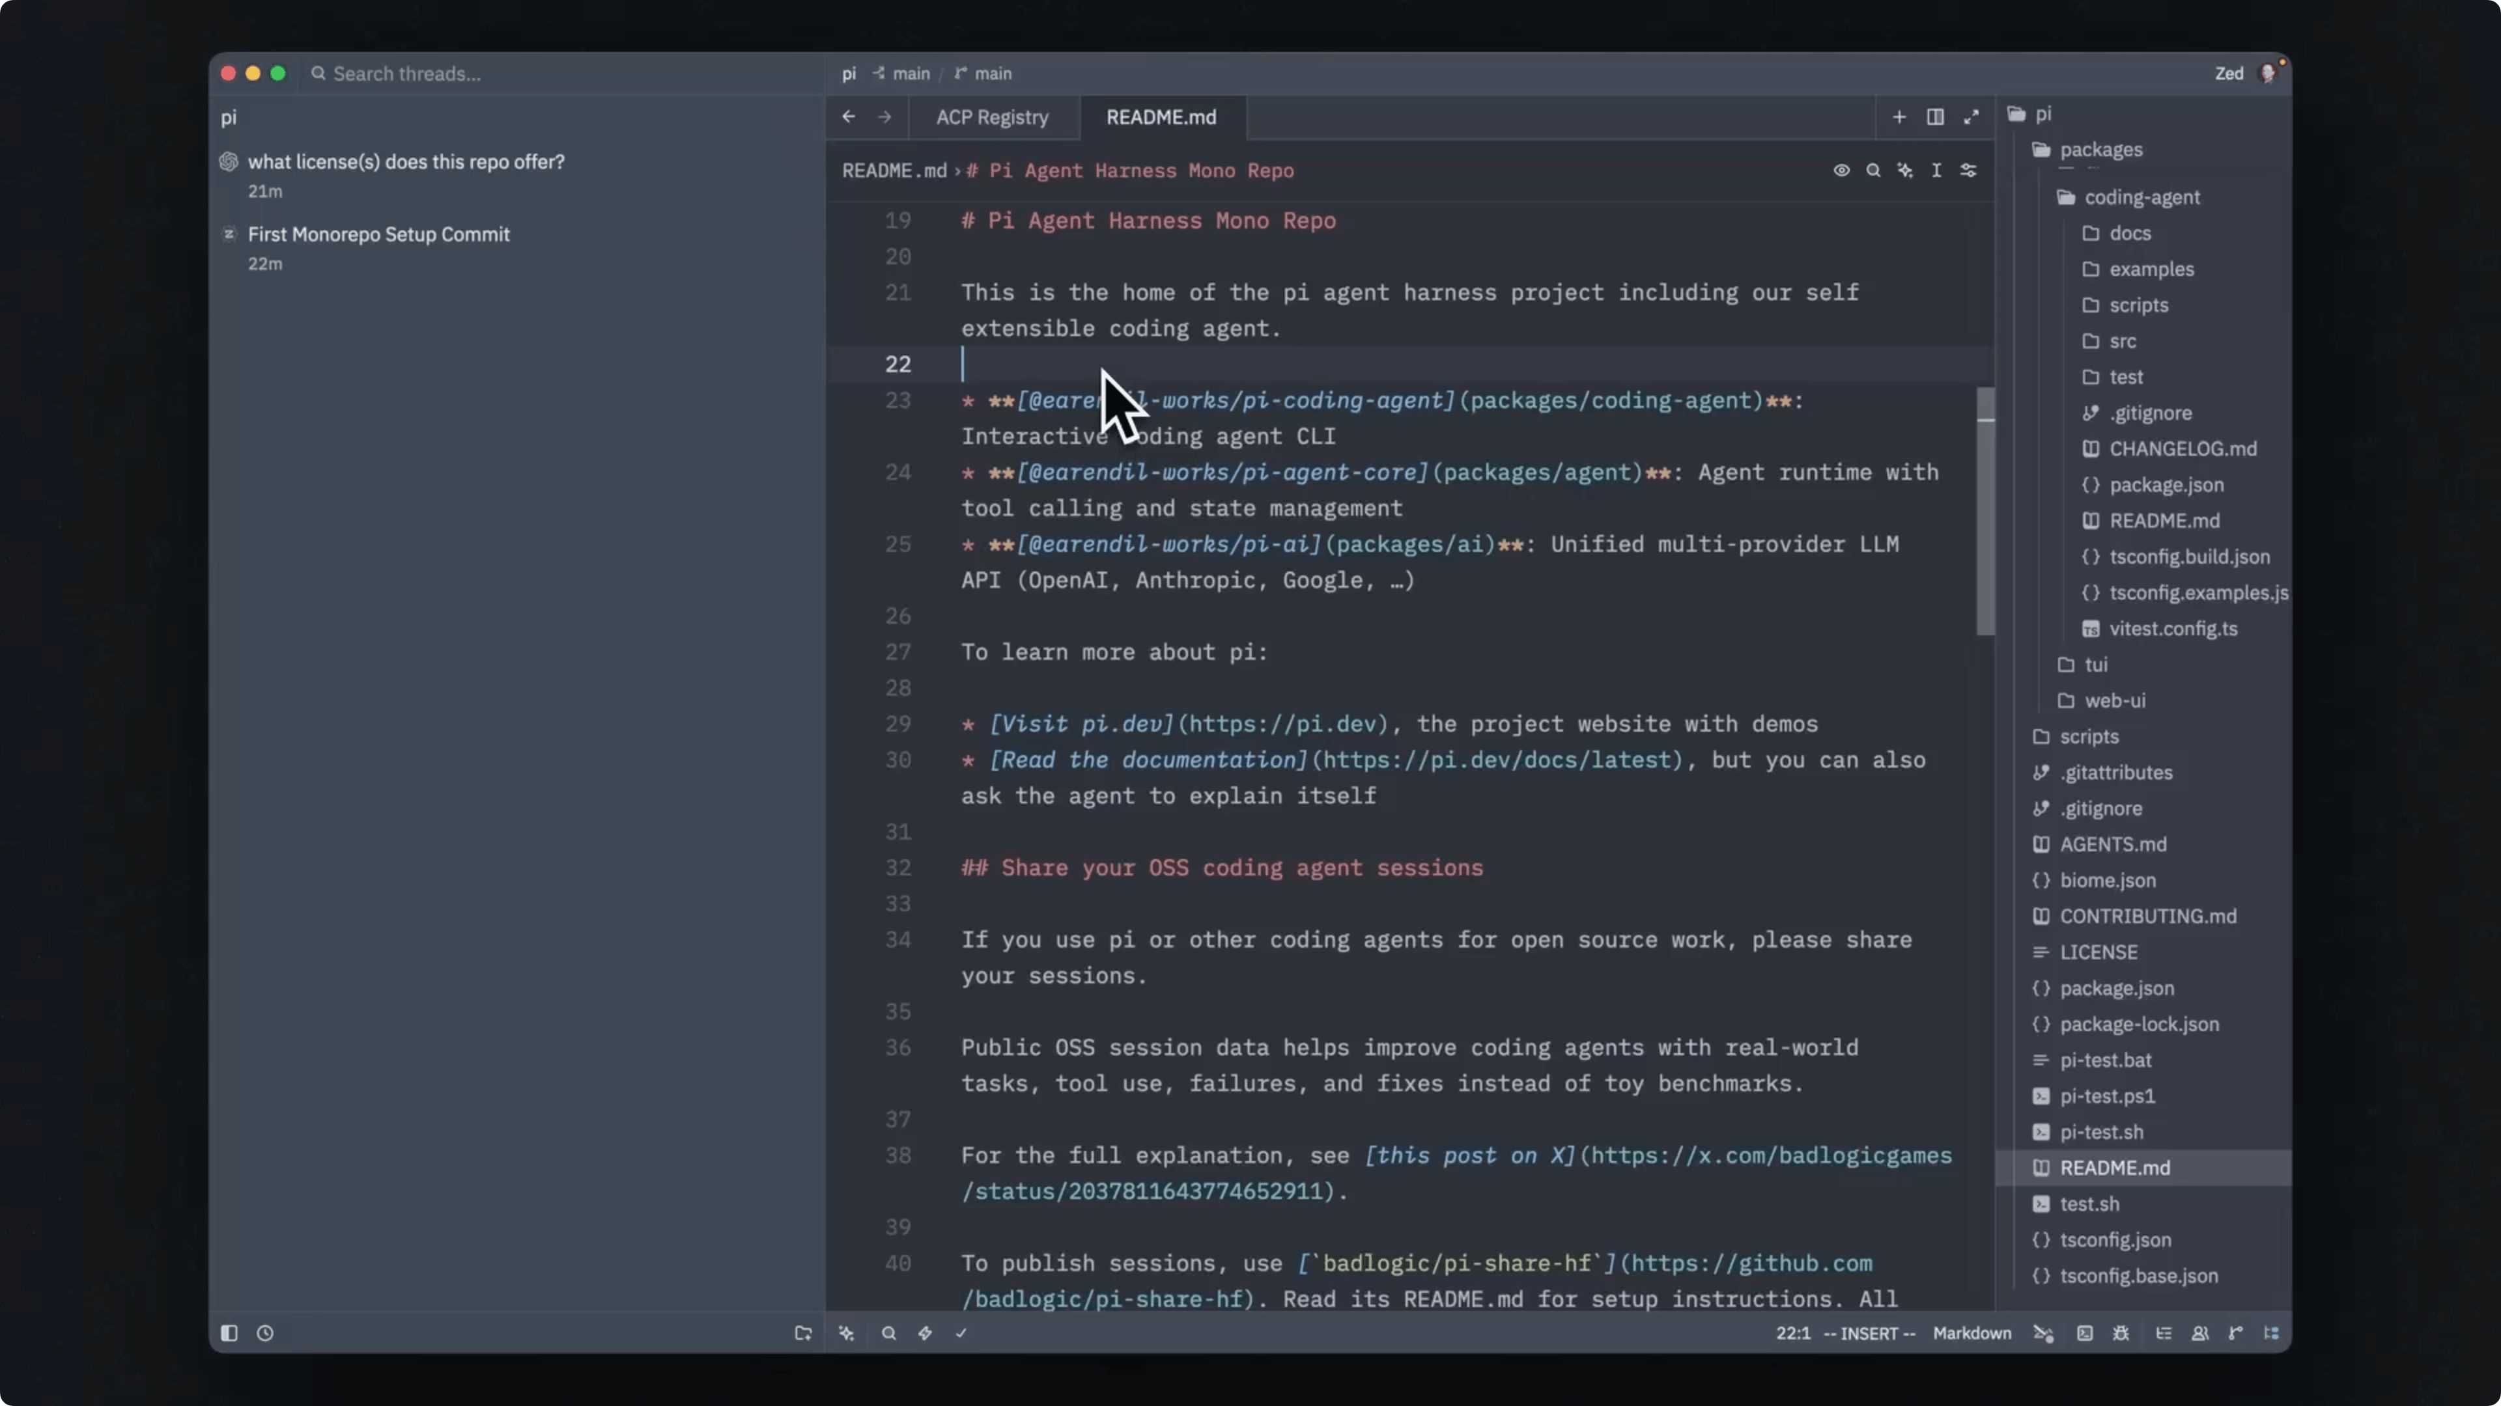
Task: Follow the https://pi.dev link on line 29
Action: point(1282,724)
